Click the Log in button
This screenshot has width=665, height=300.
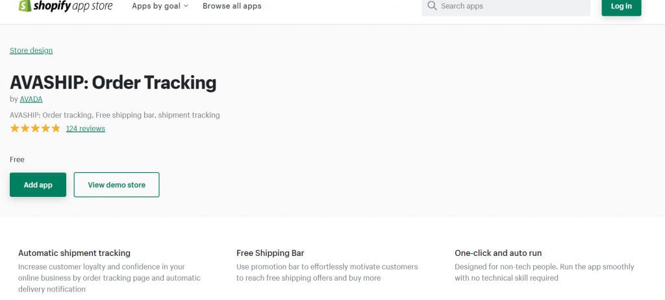(x=621, y=6)
